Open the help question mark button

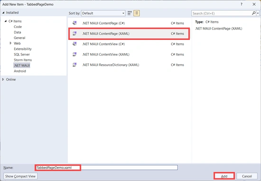pos(242,4)
